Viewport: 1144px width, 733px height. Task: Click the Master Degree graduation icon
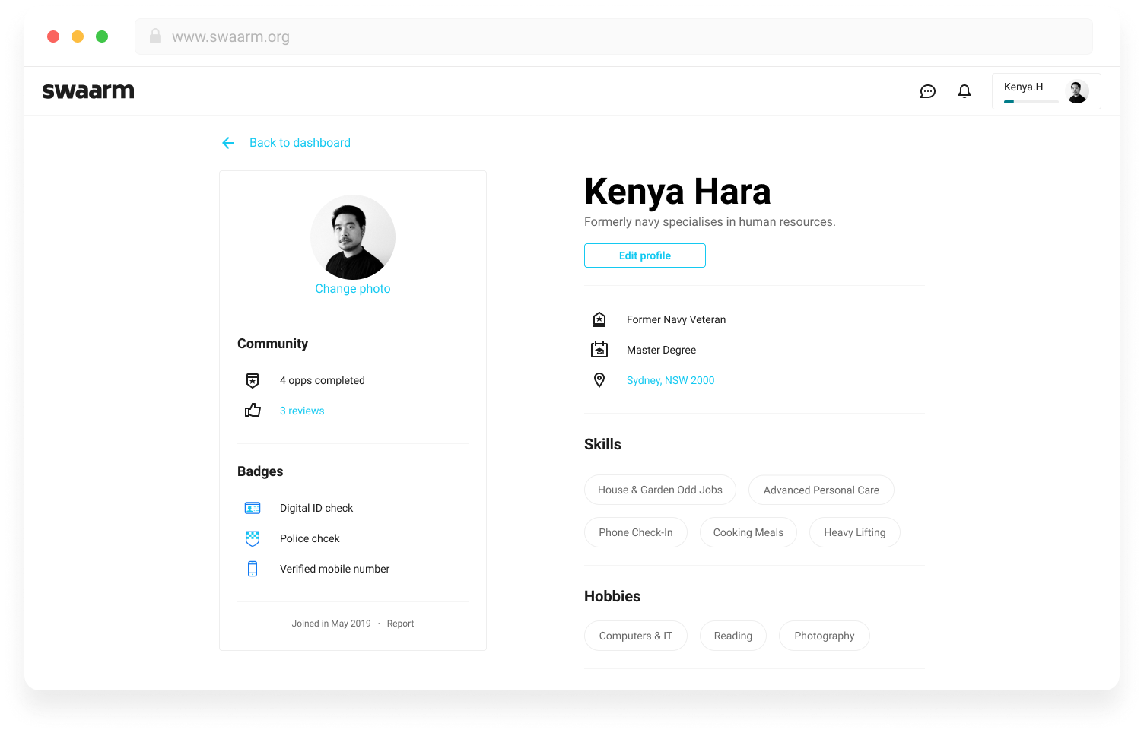599,349
